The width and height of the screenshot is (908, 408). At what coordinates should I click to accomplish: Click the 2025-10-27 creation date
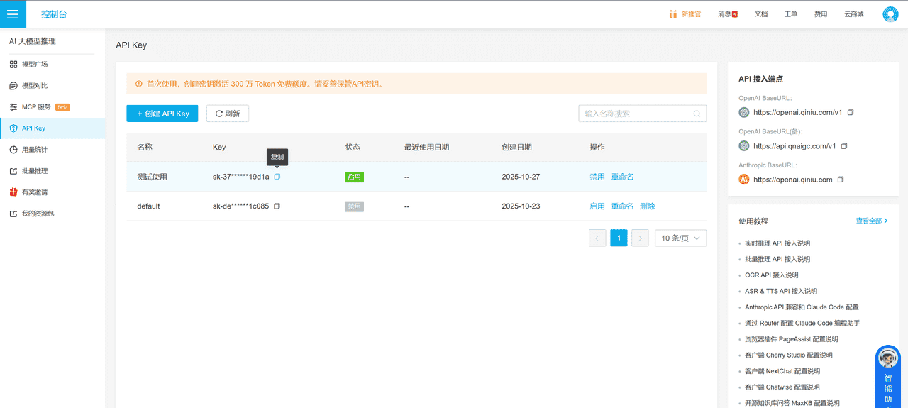[521, 177]
